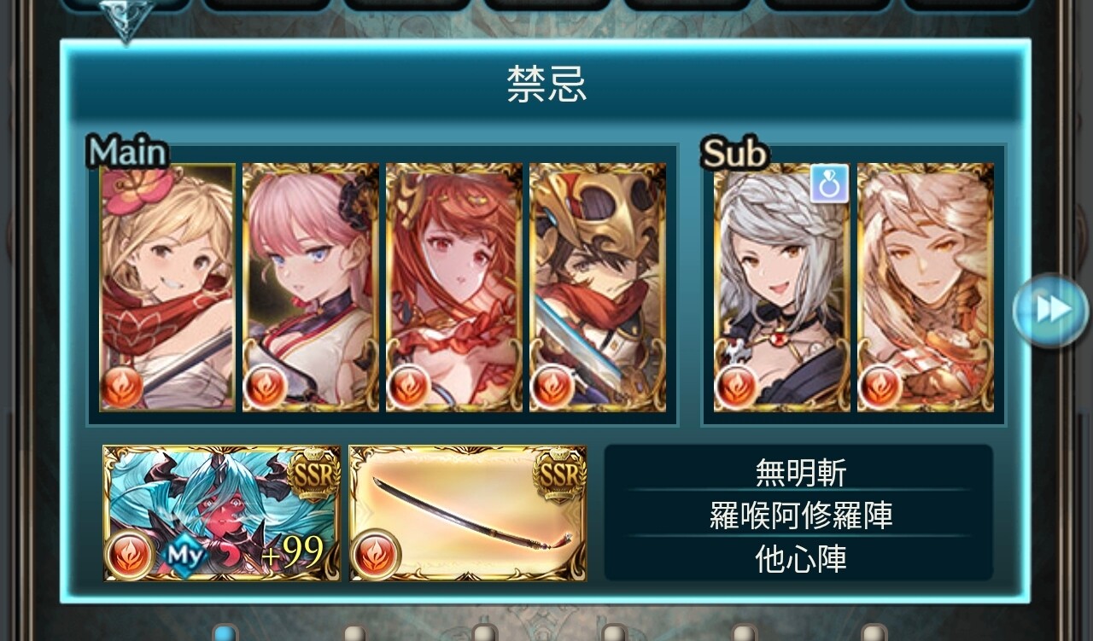Click fire element icon on summon card
The image size is (1093, 641).
[130, 555]
